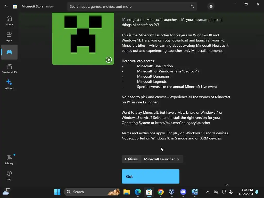This screenshot has width=264, height=198.
Task: Click the Insider label next to title
Action: 49,6
